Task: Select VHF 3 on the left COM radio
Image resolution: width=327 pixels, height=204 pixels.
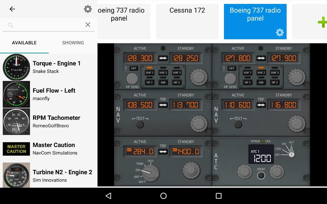Action: [177, 73]
